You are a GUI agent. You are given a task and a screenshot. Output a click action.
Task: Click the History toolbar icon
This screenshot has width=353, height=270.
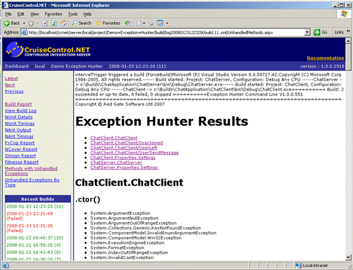[x=127, y=23]
